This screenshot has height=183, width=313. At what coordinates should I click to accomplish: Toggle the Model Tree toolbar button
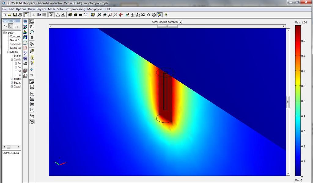click(27, 15)
